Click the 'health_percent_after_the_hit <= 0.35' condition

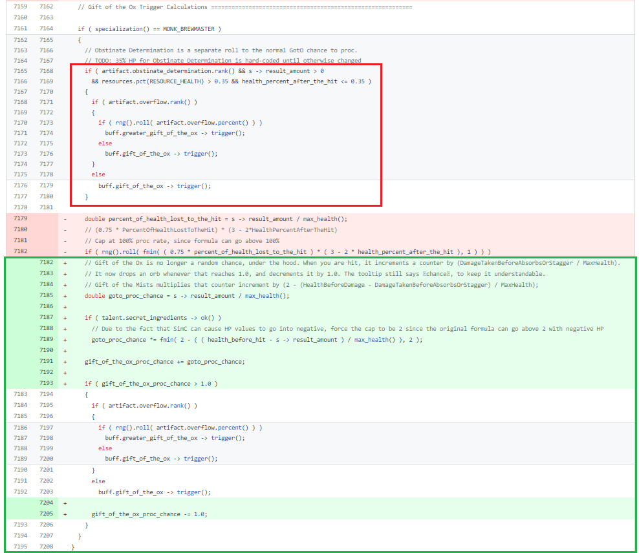[305, 81]
